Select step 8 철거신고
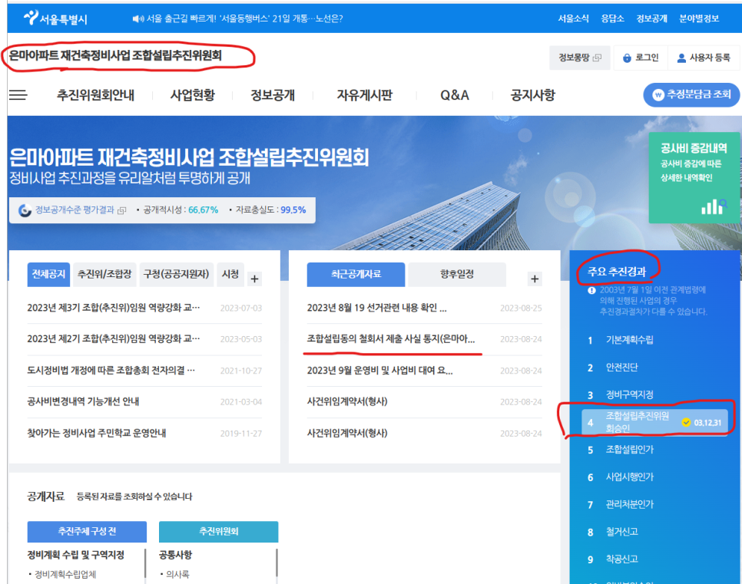742x584 pixels. coord(622,532)
